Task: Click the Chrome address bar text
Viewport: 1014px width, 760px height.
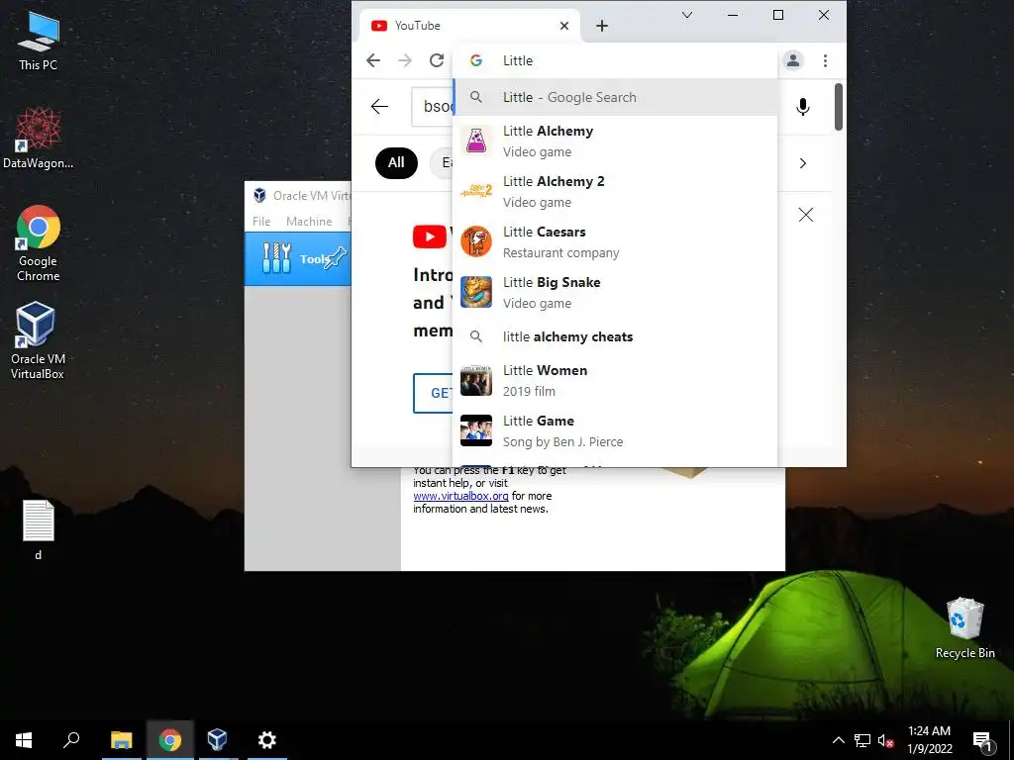Action: [518, 60]
